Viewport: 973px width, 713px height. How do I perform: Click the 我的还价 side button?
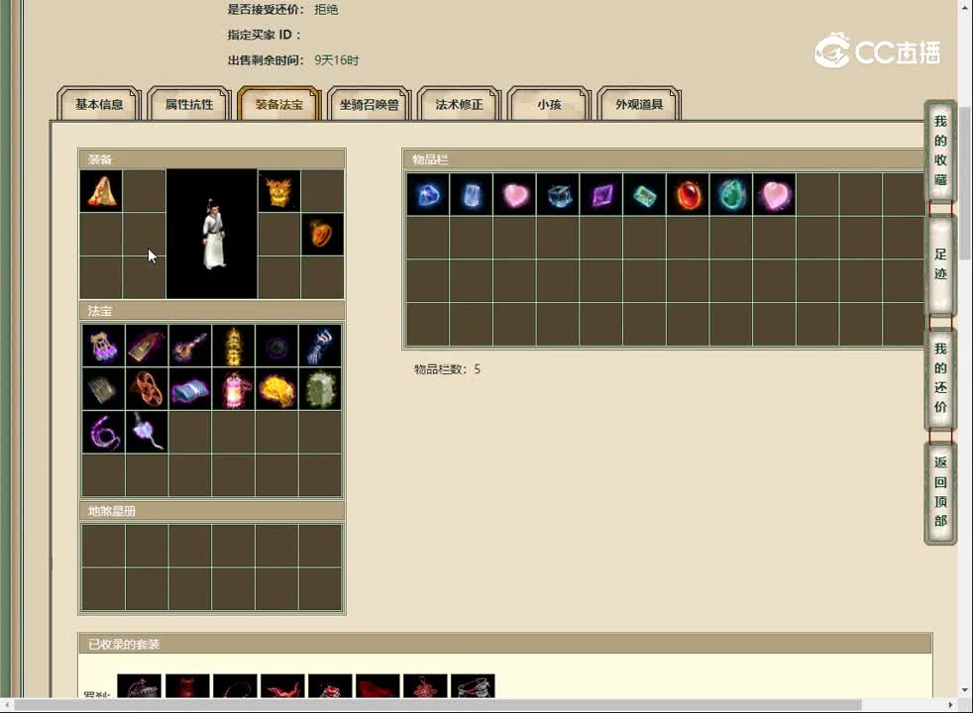[940, 378]
